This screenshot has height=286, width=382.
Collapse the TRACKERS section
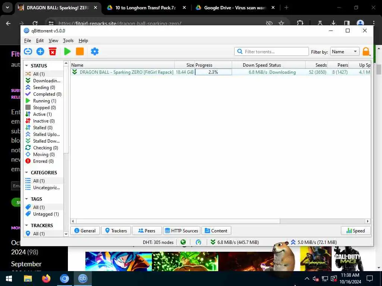tap(26, 225)
